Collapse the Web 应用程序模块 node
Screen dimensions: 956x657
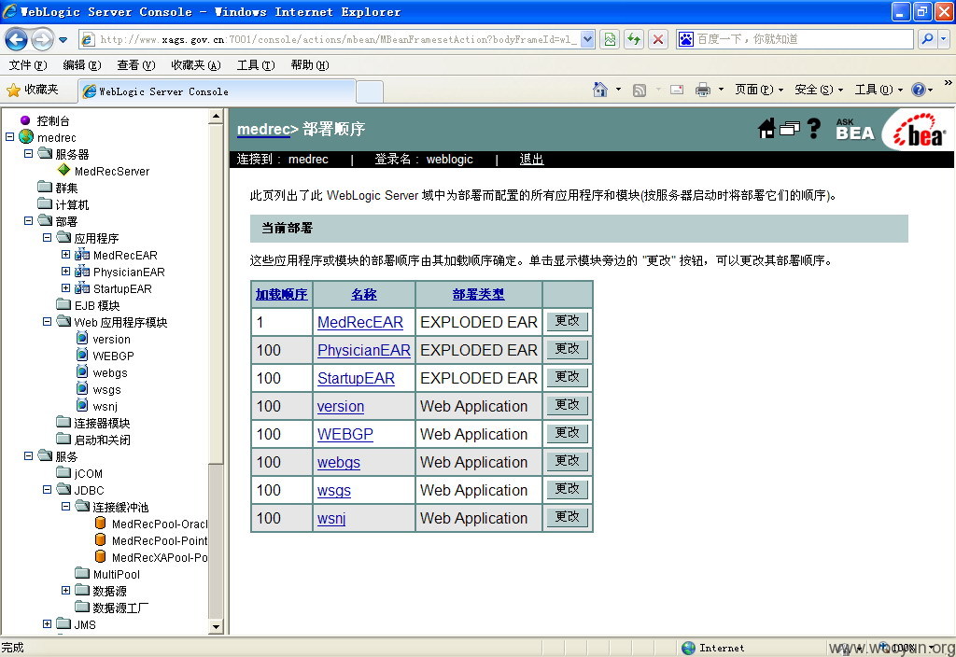coord(47,321)
